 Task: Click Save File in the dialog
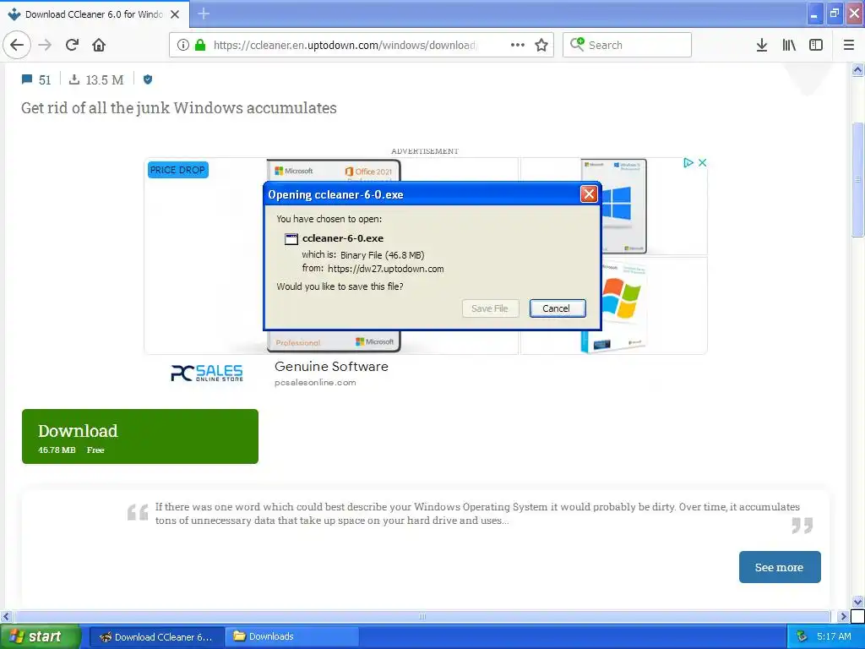pyautogui.click(x=490, y=308)
